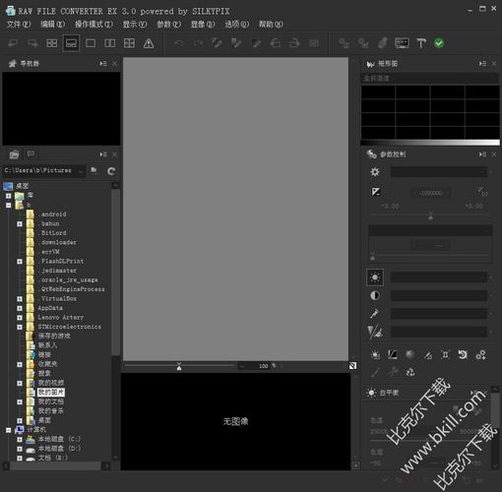Select the .android folder
The height and width of the screenshot is (492, 502).
[x=52, y=215]
